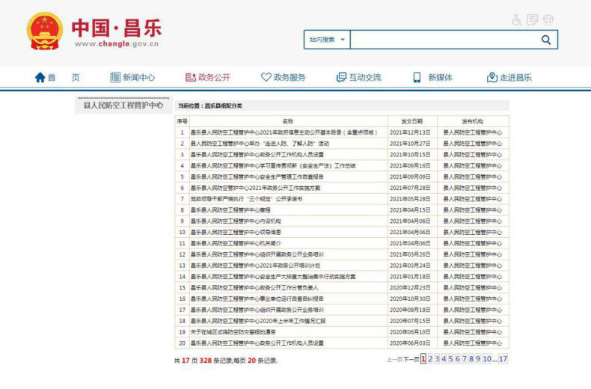Expand the 站内搜索 dropdown
The width and height of the screenshot is (591, 389).
(x=327, y=40)
